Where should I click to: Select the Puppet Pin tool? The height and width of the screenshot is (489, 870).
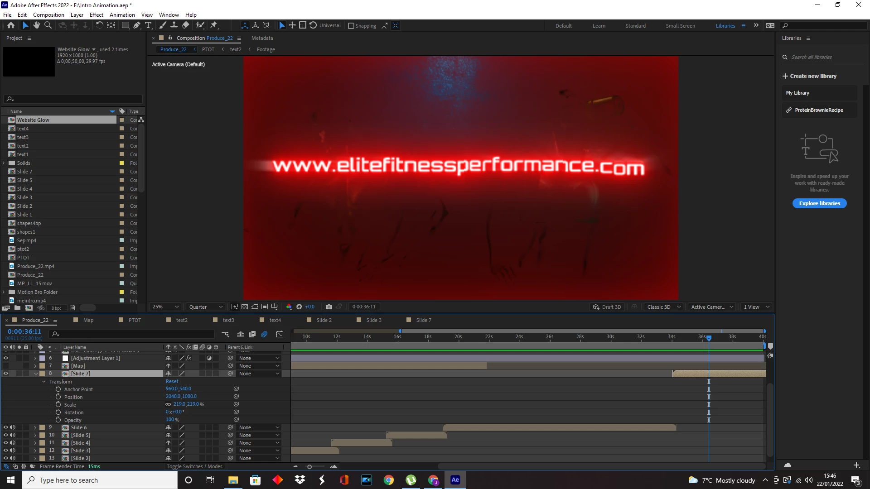(214, 25)
